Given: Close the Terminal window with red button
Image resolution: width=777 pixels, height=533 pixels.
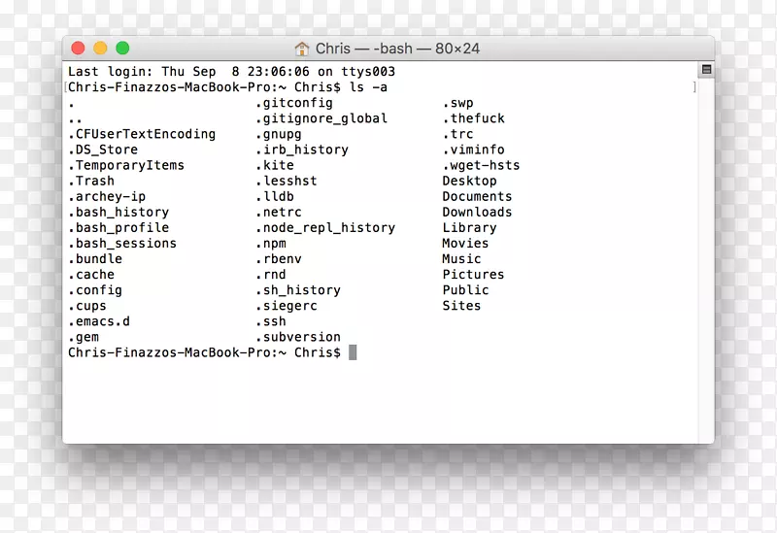Looking at the screenshot, I should [80, 49].
